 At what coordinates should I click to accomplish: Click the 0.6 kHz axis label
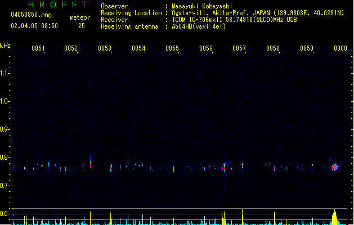point(4,214)
